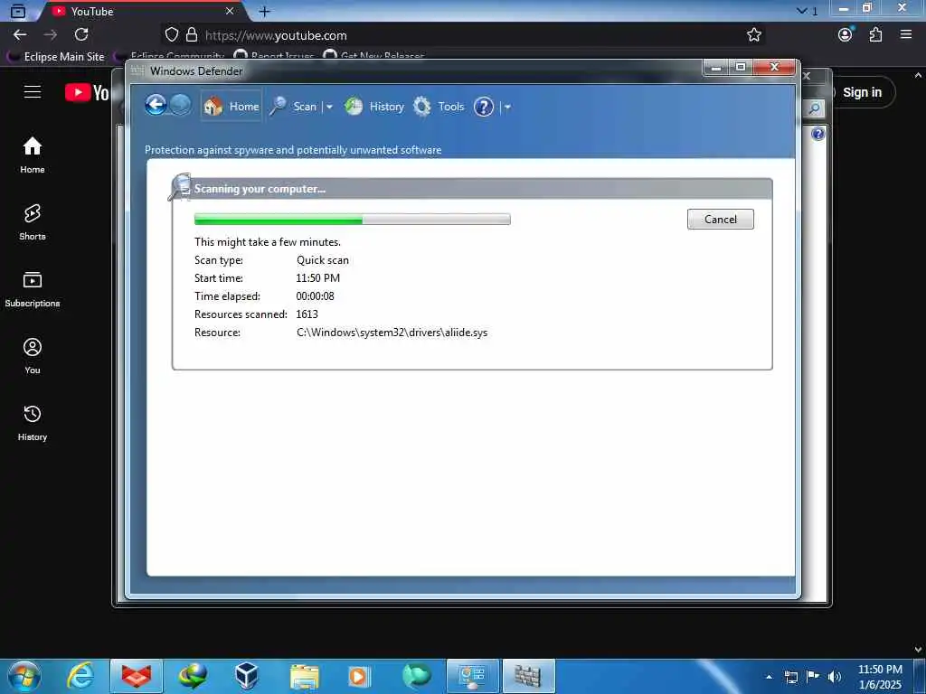Image resolution: width=926 pixels, height=694 pixels.
Task: Launch Internet Explorer from the taskbar
Action: [80, 676]
